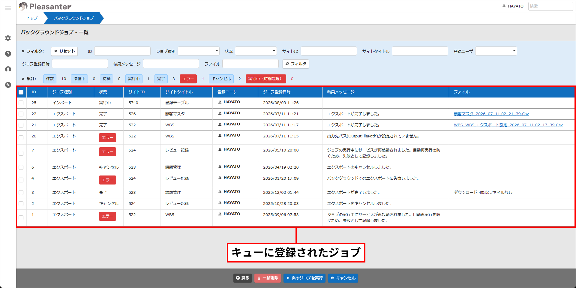Screen dimensions: 576x288
Task: Collapse the 集計 section toggle
Action: [29, 79]
